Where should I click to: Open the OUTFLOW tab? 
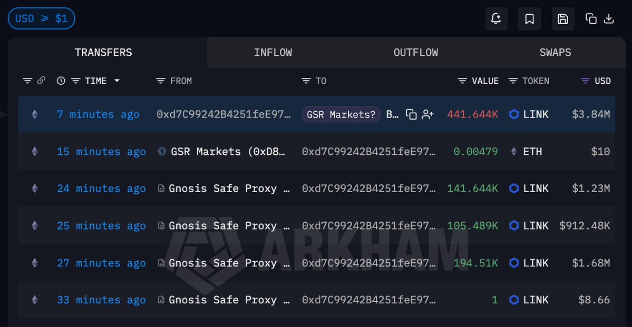coord(415,52)
